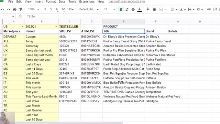Toggle italic formatting
This screenshot has height=124, width=220.
pyautogui.click(x=127, y=9)
